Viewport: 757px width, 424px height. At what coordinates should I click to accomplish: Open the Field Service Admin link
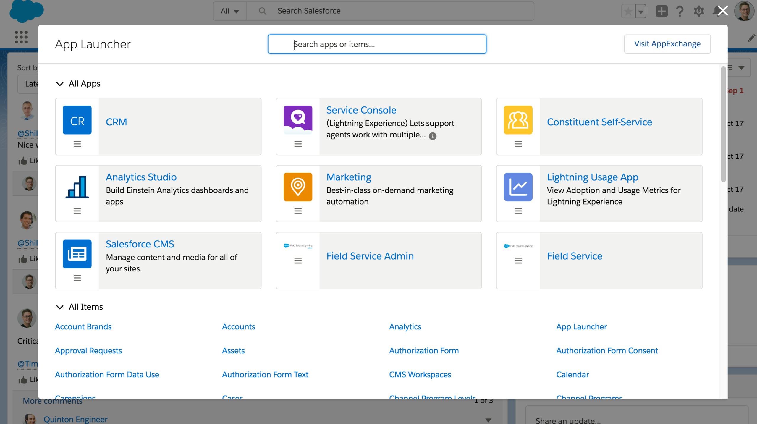coord(370,256)
